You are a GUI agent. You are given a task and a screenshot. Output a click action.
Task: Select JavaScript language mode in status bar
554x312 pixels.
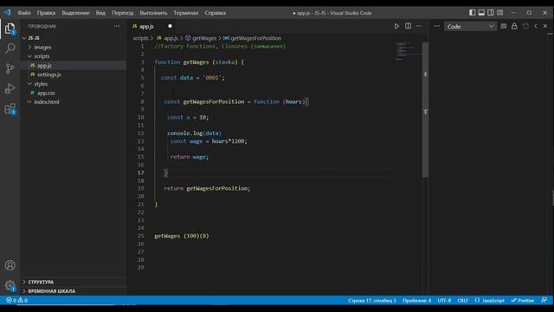(490, 301)
